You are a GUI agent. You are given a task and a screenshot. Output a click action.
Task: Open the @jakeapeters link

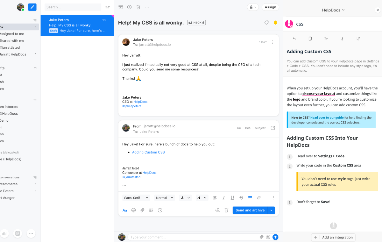pyautogui.click(x=132, y=106)
